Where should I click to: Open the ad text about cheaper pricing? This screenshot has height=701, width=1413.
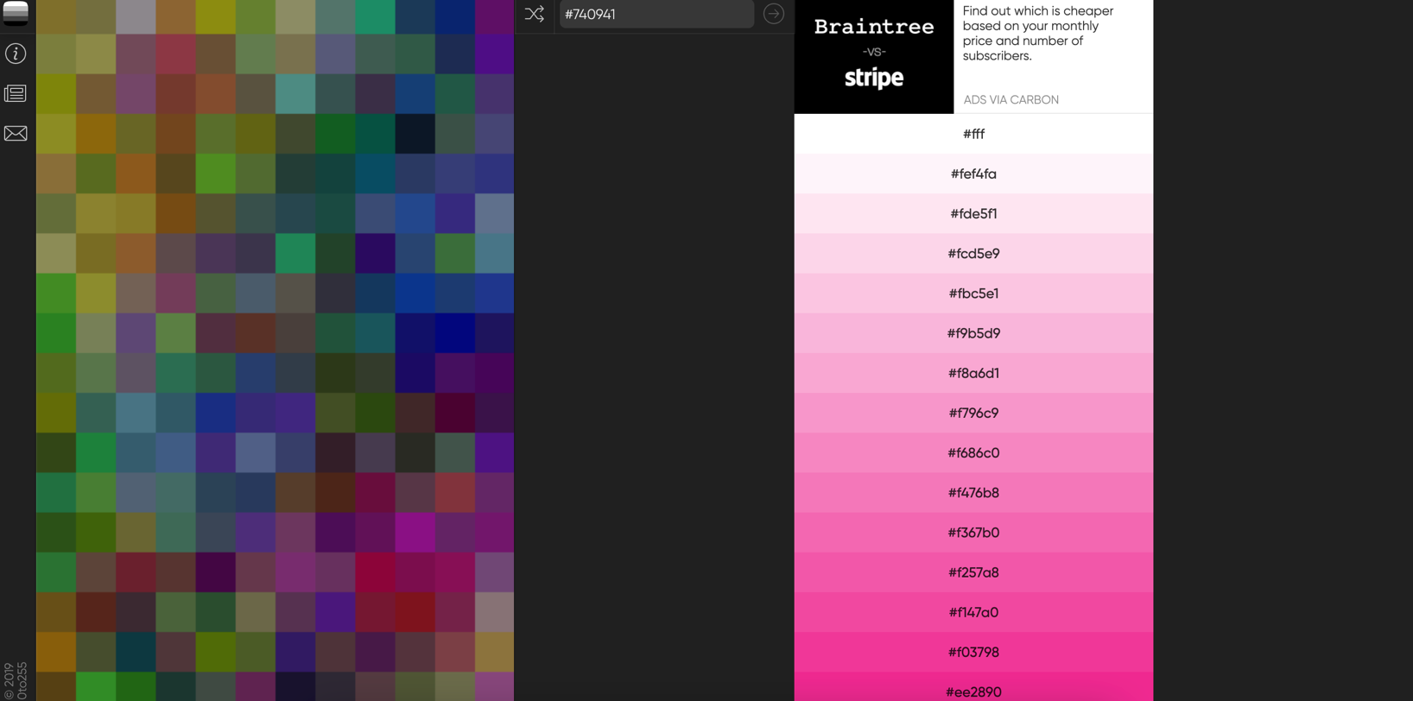click(x=1038, y=34)
